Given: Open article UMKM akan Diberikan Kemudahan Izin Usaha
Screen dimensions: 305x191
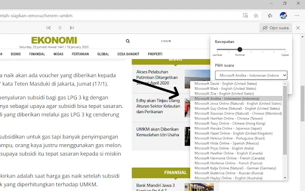Looking at the screenshot, I should click(x=158, y=132).
